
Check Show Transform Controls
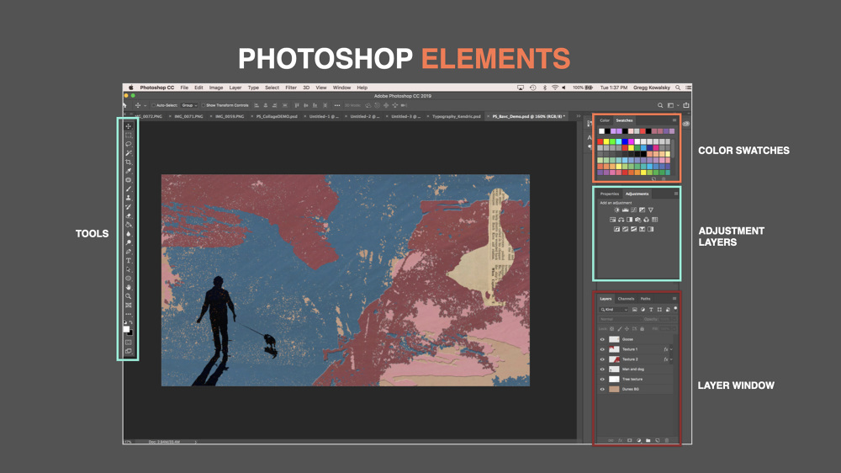(x=203, y=105)
